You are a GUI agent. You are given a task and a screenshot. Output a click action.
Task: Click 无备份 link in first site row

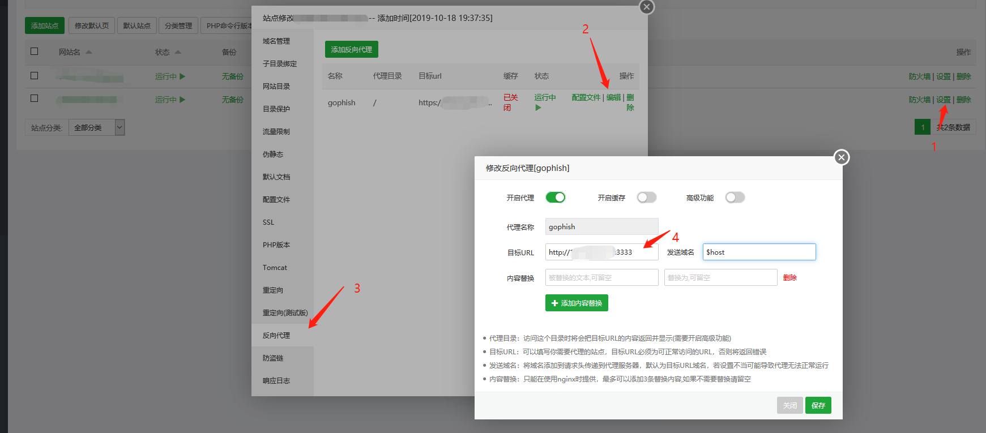pyautogui.click(x=233, y=76)
